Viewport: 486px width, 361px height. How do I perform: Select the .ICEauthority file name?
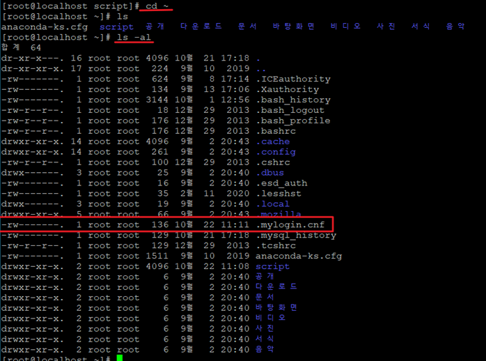(293, 79)
